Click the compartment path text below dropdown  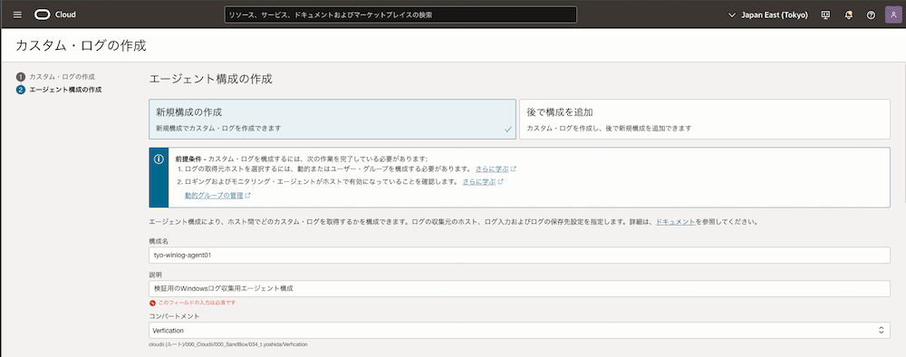coord(228,344)
